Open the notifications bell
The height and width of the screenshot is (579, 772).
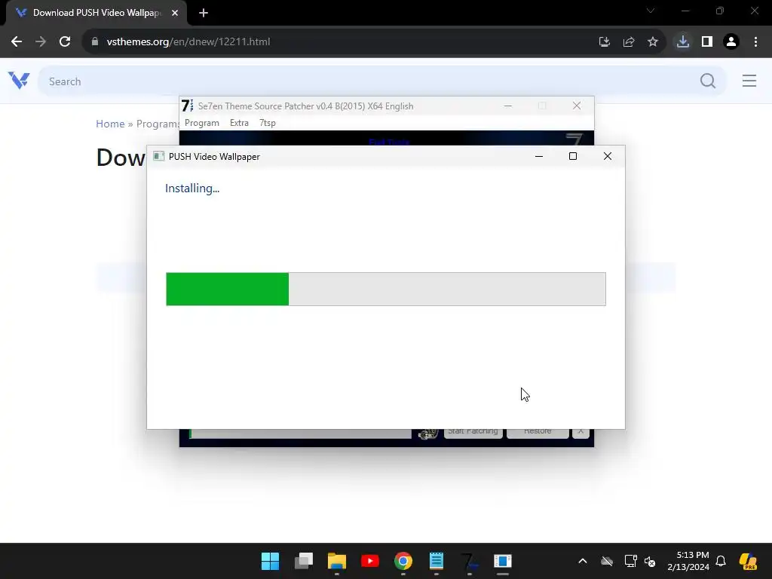click(x=721, y=561)
